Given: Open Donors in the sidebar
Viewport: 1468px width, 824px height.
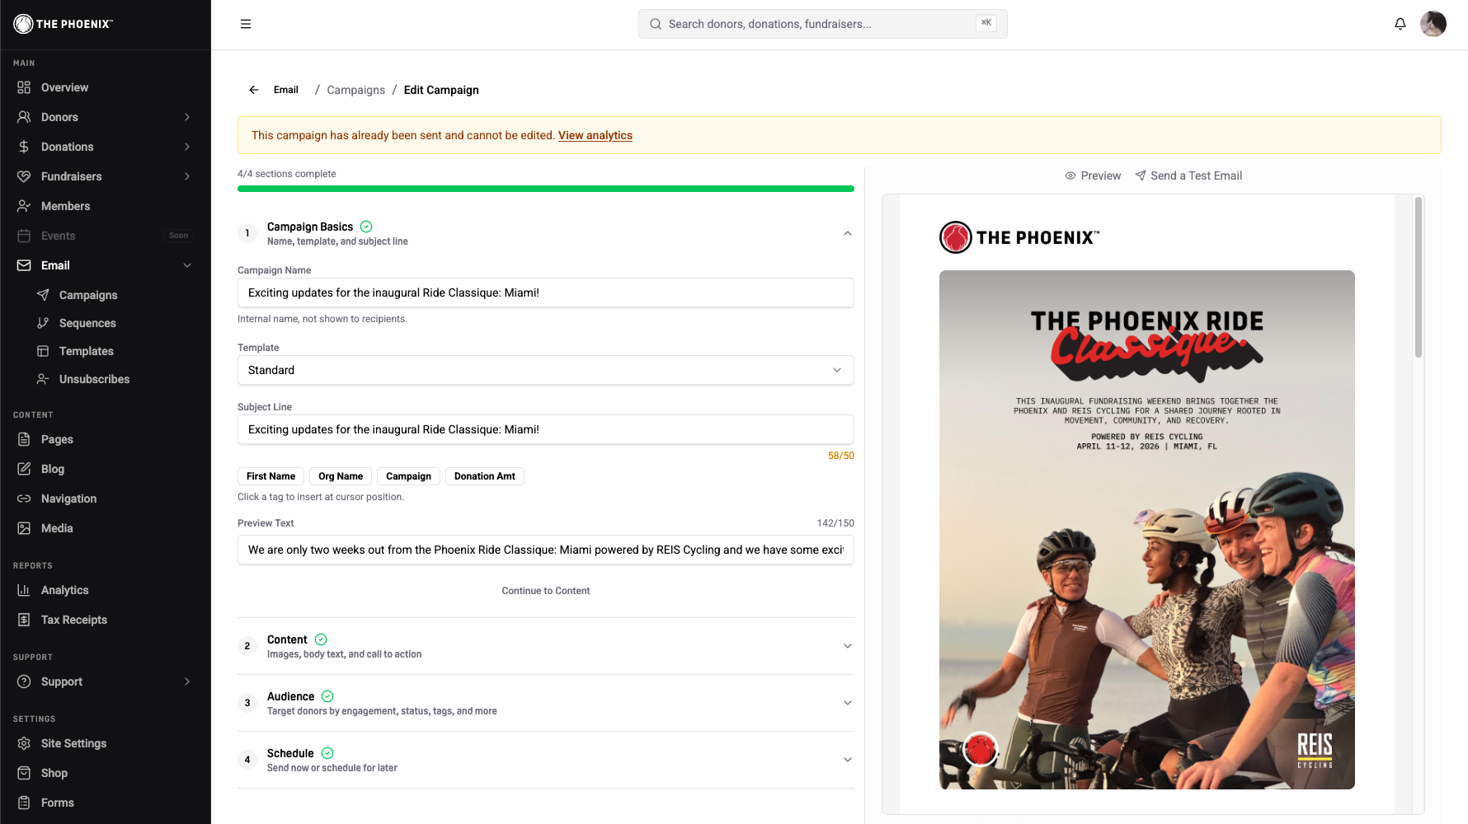Looking at the screenshot, I should [59, 117].
